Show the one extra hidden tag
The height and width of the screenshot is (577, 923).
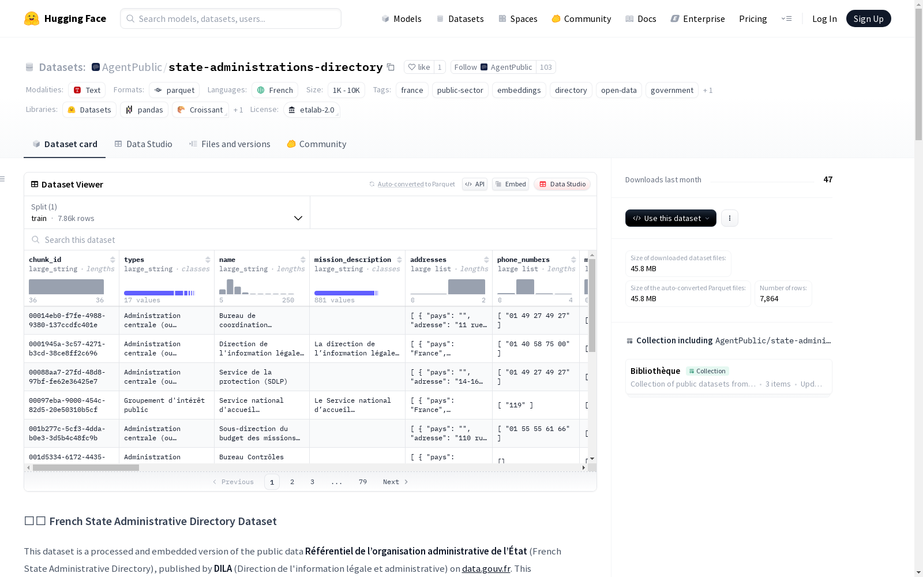[708, 90]
